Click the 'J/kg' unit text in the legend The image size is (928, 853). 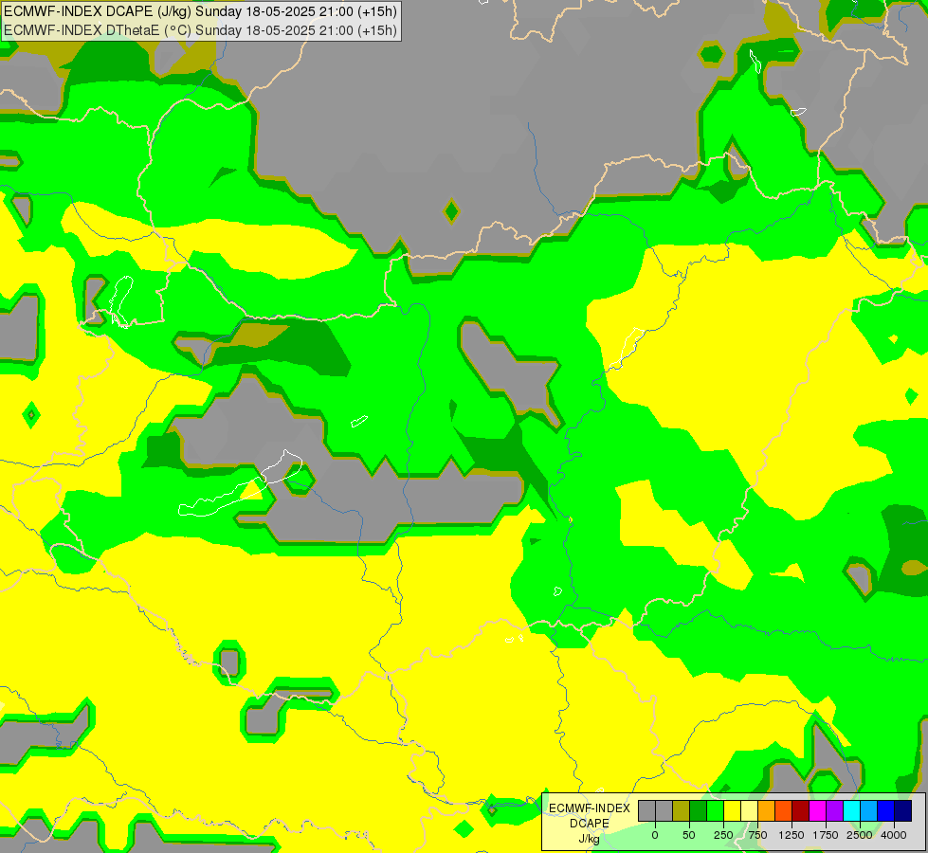click(589, 839)
